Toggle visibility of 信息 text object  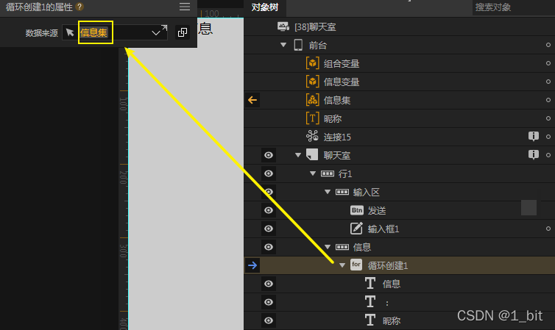point(269,284)
